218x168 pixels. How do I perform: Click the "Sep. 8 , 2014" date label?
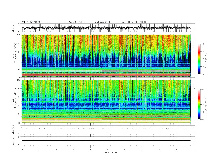[77, 22]
